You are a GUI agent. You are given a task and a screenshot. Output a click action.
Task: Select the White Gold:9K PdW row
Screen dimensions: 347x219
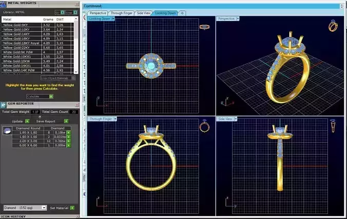pyautogui.click(x=37, y=52)
